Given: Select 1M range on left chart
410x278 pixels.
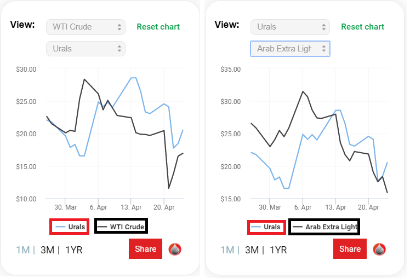Looking at the screenshot, I should [x=22, y=250].
